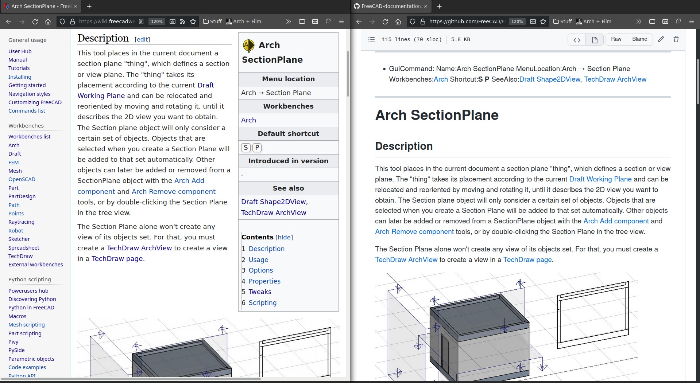700x383 pixels.
Task: Click wiki page vertical scrollbar thumb
Action: click(x=348, y=74)
